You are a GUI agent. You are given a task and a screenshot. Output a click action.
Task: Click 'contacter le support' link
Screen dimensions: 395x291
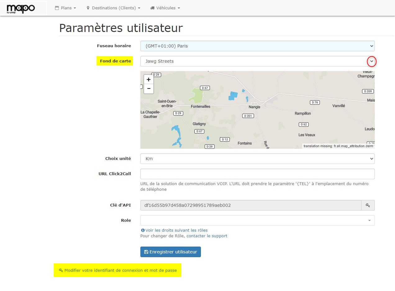coord(207,236)
